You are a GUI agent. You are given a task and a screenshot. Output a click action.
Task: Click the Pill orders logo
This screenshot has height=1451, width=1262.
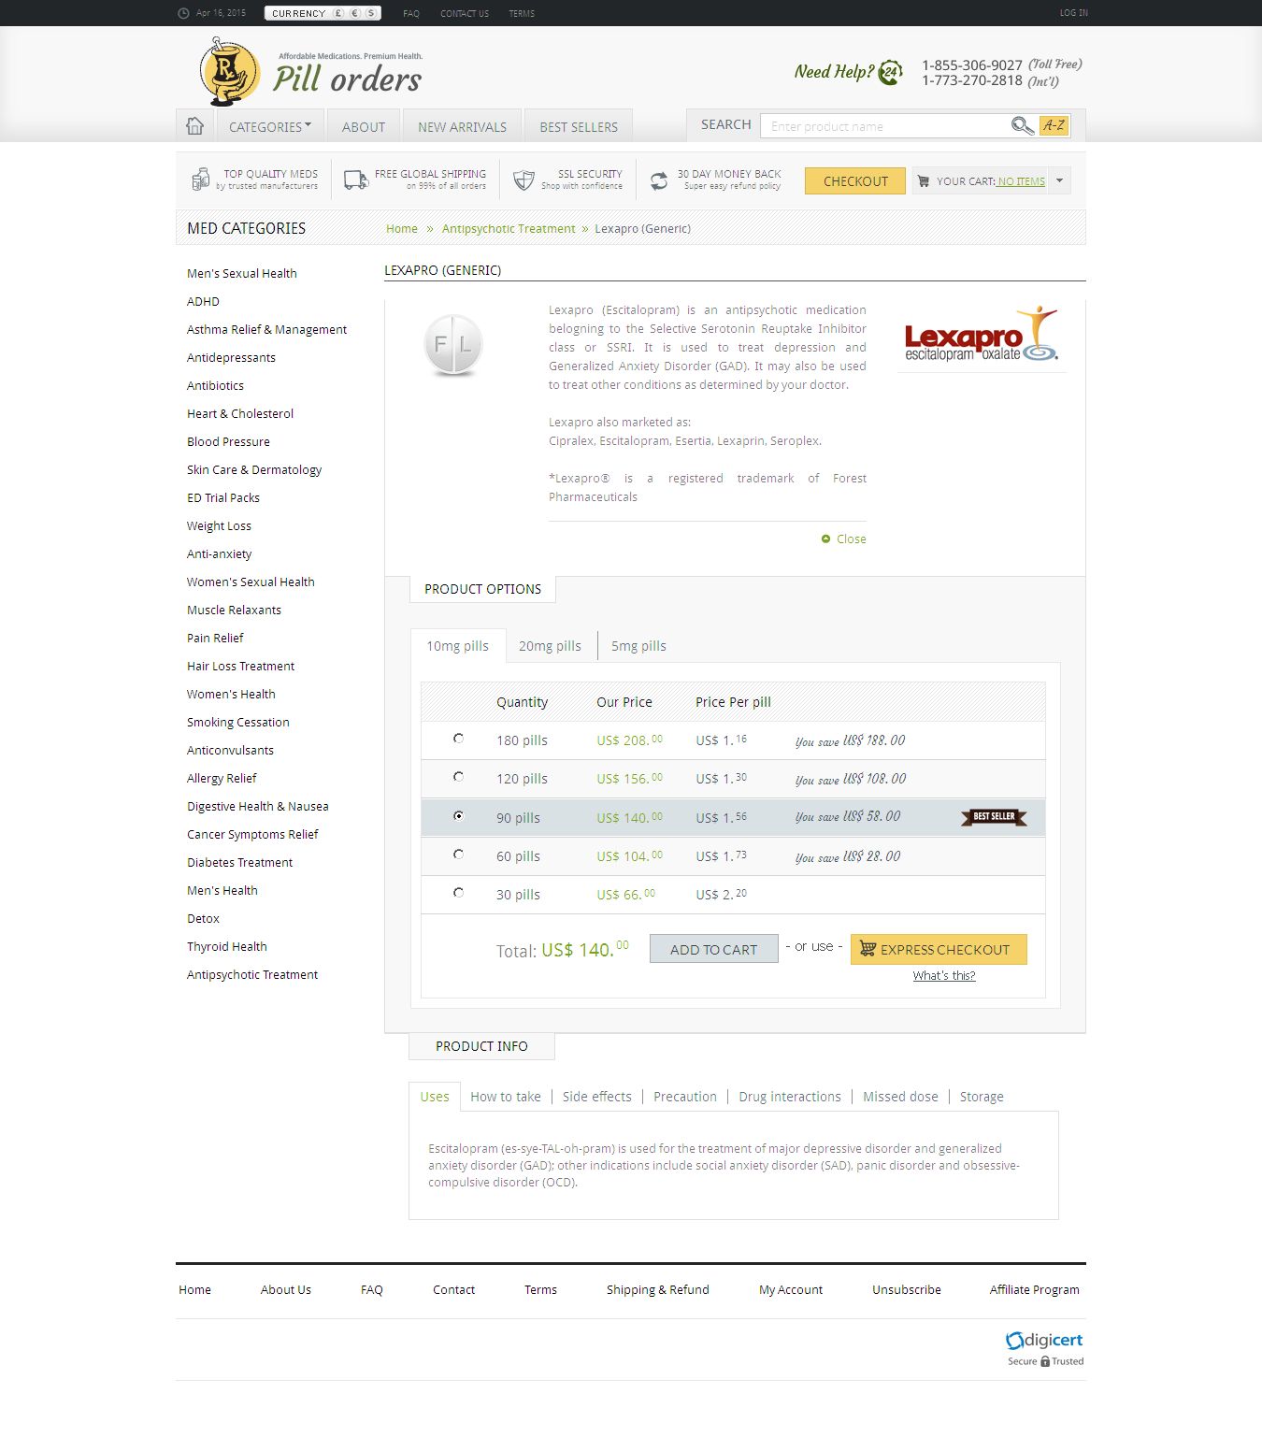pos(310,72)
